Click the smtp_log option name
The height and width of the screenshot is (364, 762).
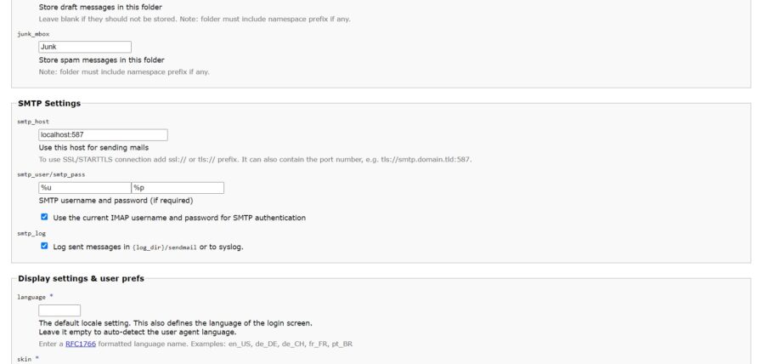coord(31,234)
